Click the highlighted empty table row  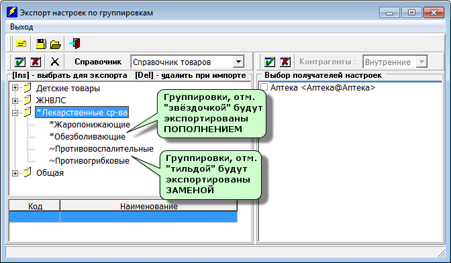(x=123, y=217)
